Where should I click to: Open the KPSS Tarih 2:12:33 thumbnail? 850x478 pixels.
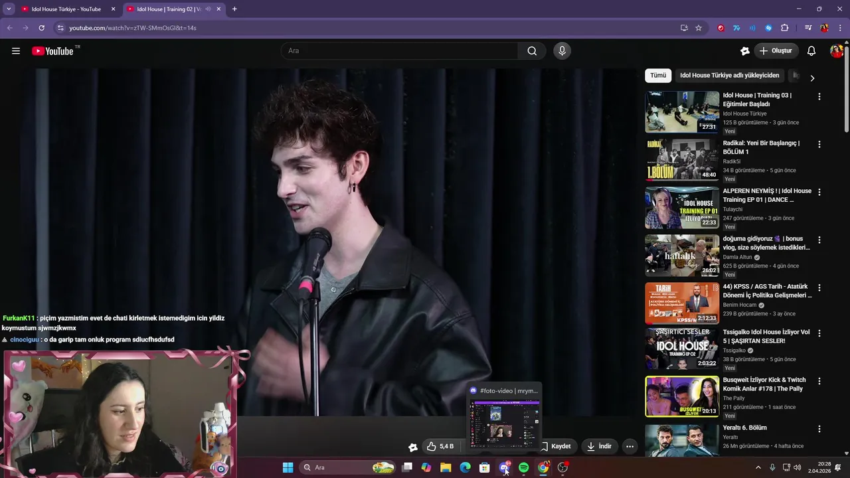coord(682,303)
